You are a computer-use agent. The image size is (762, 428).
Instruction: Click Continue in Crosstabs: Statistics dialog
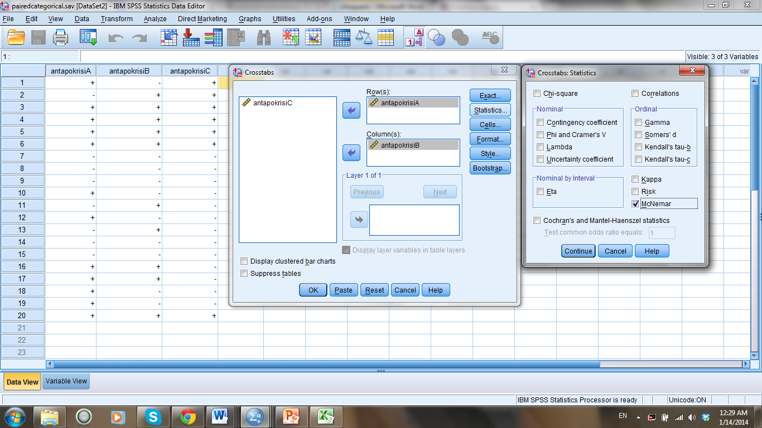click(578, 251)
